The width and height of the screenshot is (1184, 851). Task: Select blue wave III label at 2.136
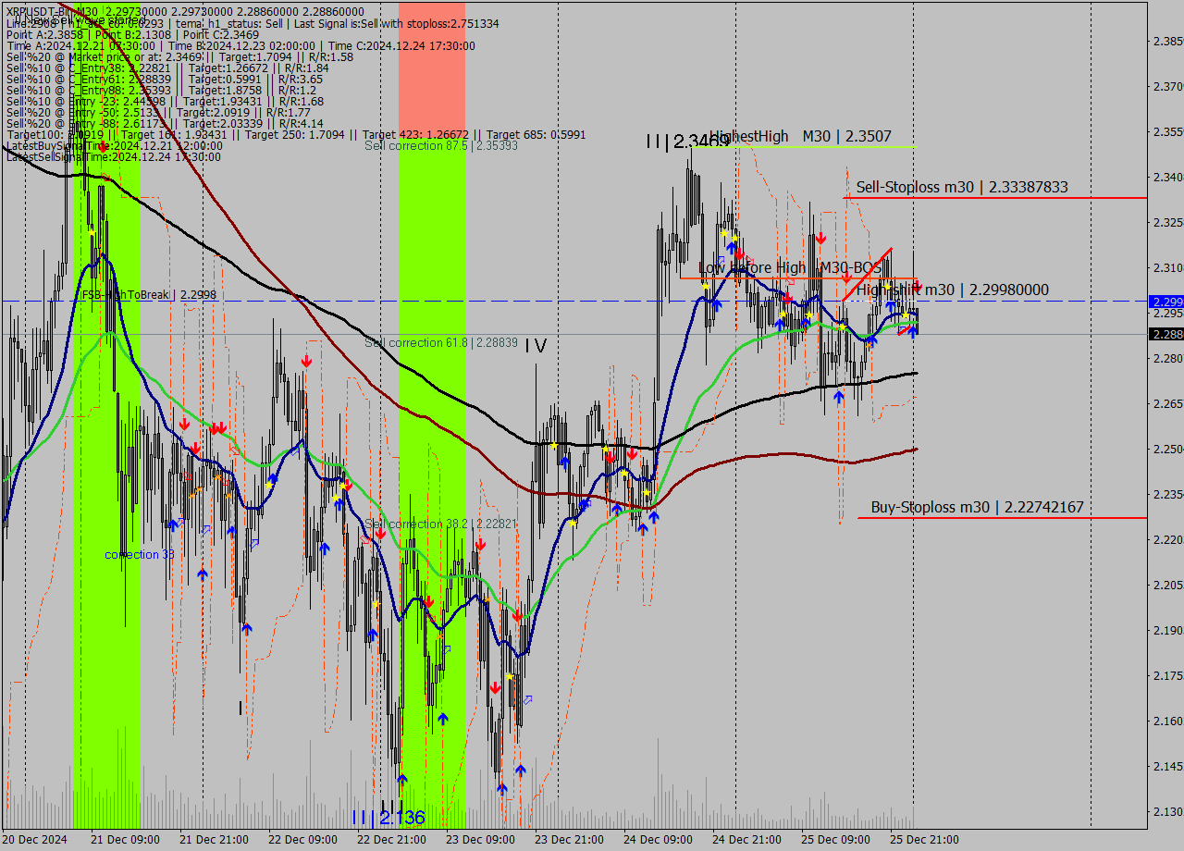pyautogui.click(x=388, y=818)
